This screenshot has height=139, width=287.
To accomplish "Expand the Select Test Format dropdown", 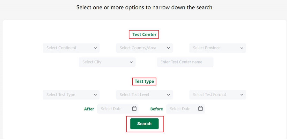I will (217, 95).
